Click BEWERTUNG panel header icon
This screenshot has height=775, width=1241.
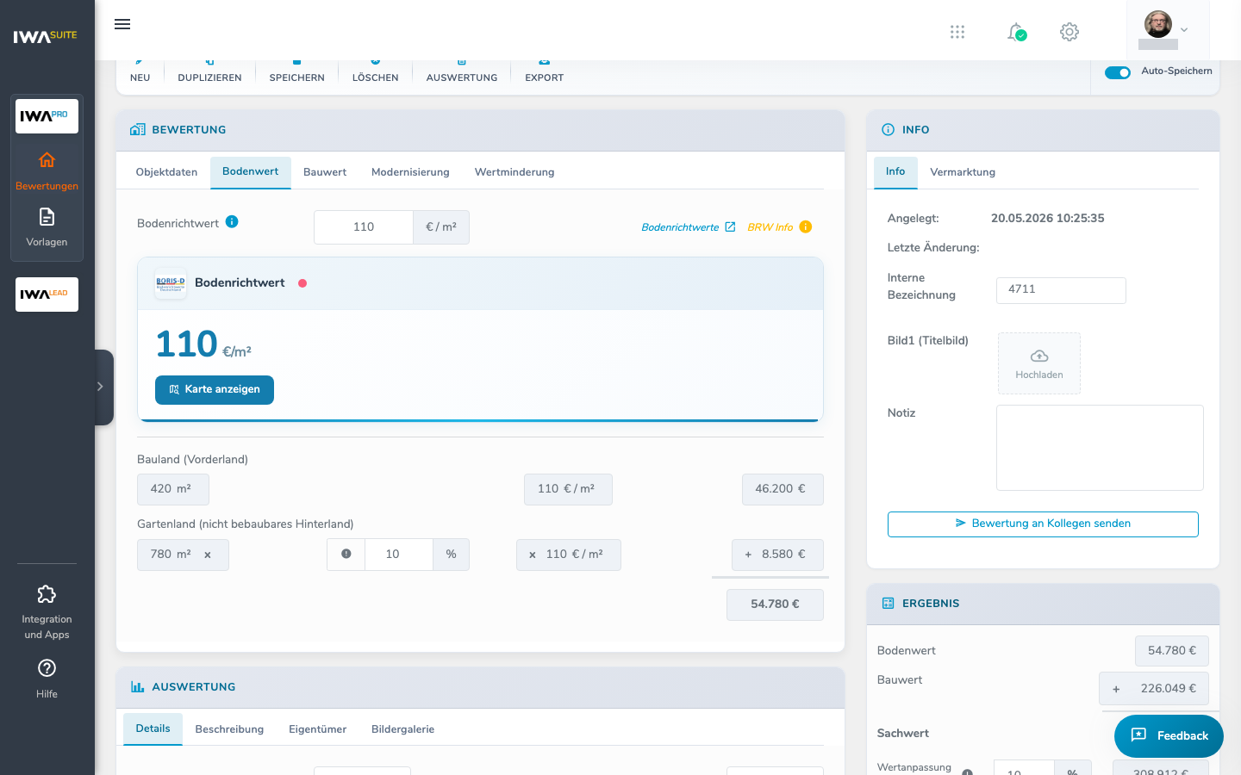pyautogui.click(x=138, y=130)
